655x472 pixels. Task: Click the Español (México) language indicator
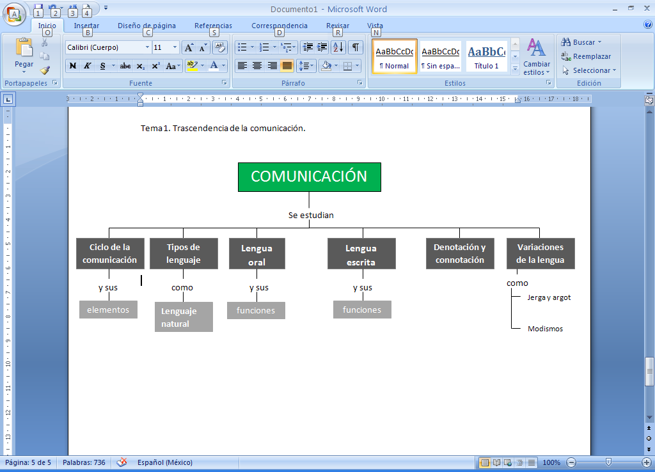[x=165, y=462]
